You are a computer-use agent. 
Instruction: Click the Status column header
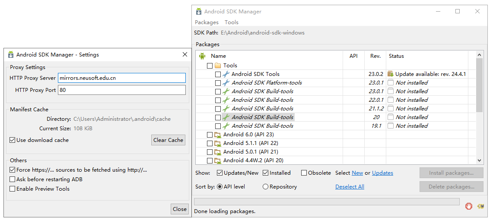point(396,56)
